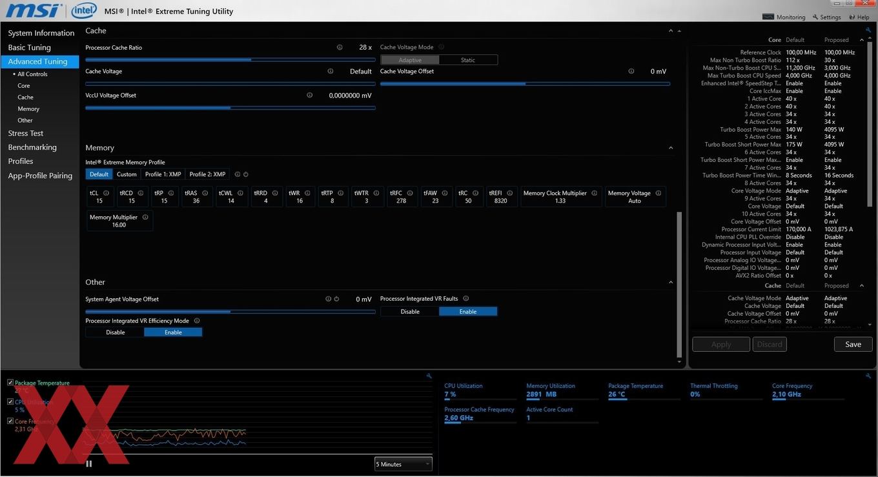This screenshot has height=477, width=878.
Task: Click the main panel vertical scrollbar
Action: coord(679,284)
